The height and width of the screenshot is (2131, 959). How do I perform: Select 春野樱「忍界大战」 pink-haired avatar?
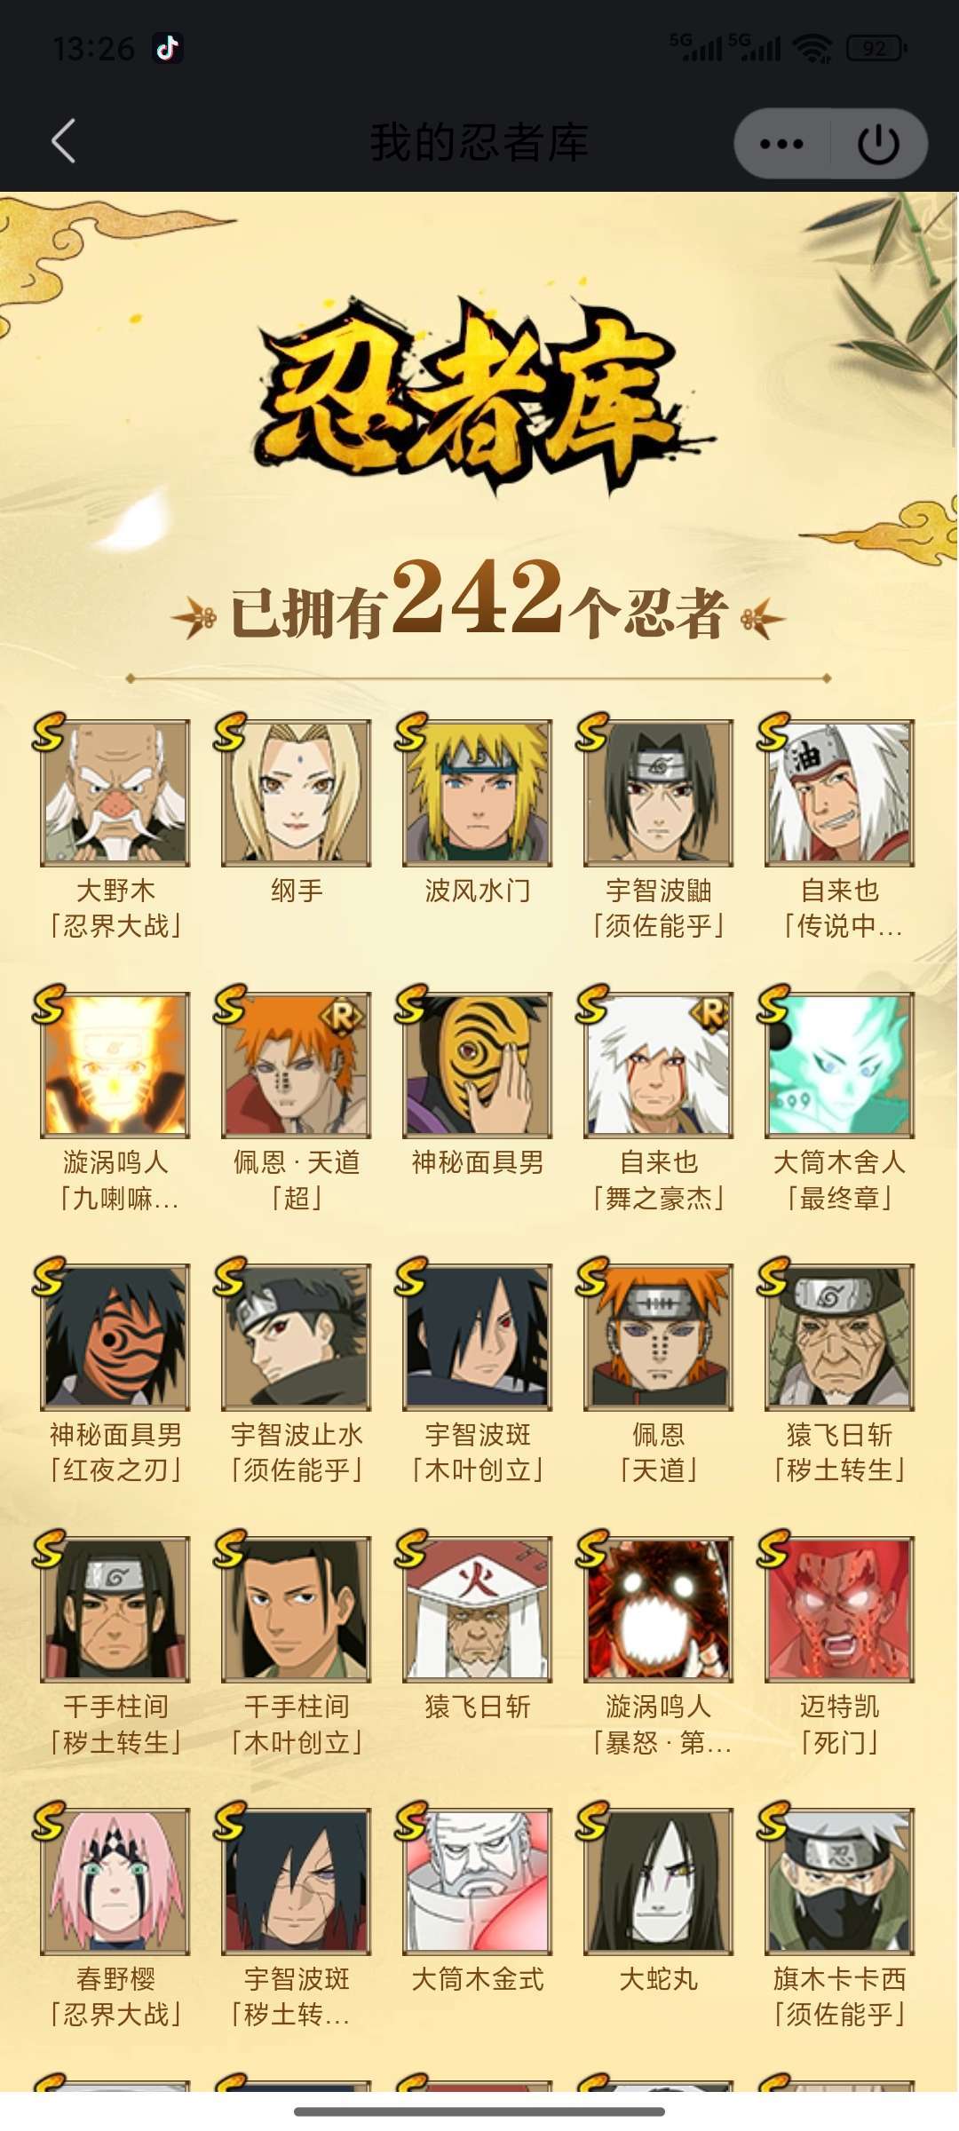pyautogui.click(x=115, y=1881)
